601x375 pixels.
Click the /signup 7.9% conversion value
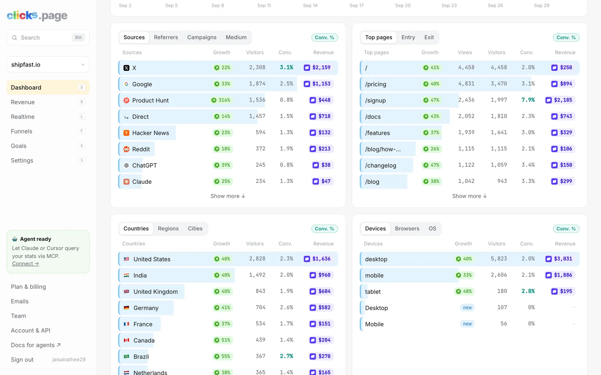[528, 100]
